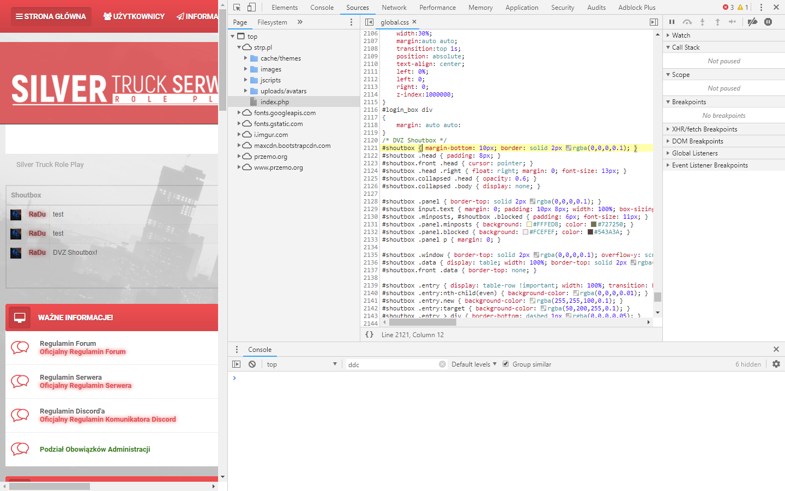The width and height of the screenshot is (785, 491).
Task: Switch to the Network tab
Action: pyautogui.click(x=394, y=8)
